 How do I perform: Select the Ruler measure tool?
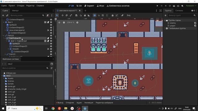pyautogui.click(x=89, y=15)
